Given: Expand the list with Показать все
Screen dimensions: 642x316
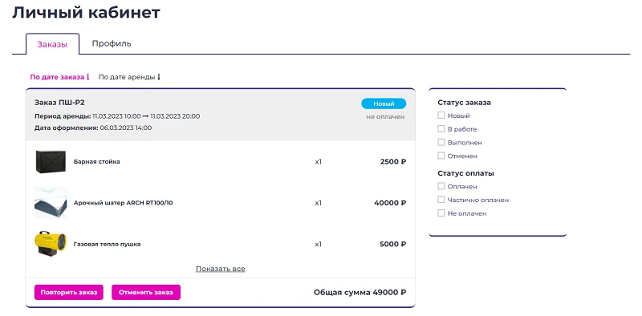Looking at the screenshot, I should click(220, 269).
